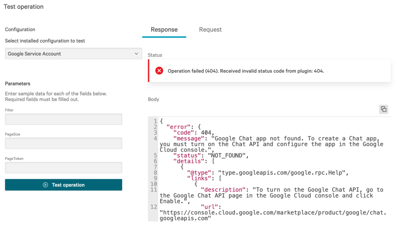The image size is (395, 227).
Task: Click the "error" key on line 2
Action: (x=178, y=127)
